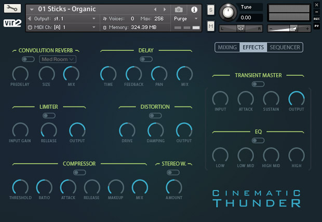Click the Transient Master OUTPUT knob
The image size is (322, 222).
[297, 99]
